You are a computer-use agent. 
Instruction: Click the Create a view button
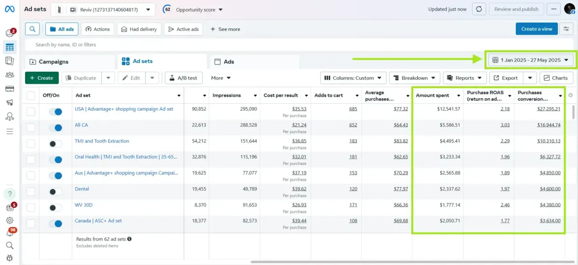(x=536, y=29)
